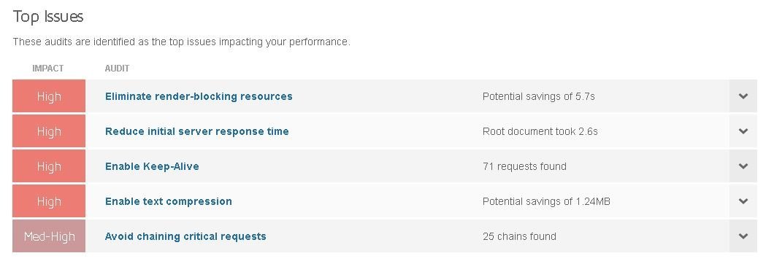Open the Enable Keep-Alive audit link
This screenshot has width=766, height=272.
[152, 167]
